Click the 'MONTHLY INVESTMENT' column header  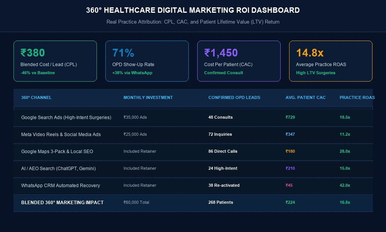click(x=148, y=97)
